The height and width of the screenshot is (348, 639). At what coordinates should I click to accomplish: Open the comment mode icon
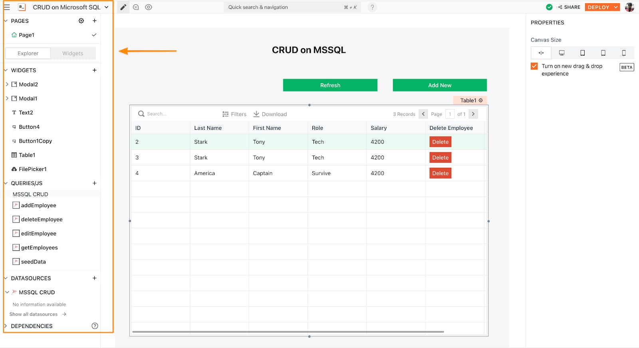point(136,7)
